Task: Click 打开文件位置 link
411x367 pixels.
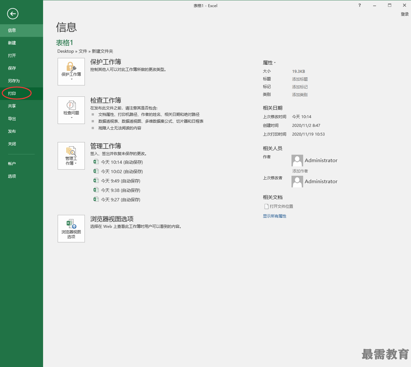Action: (x=281, y=206)
